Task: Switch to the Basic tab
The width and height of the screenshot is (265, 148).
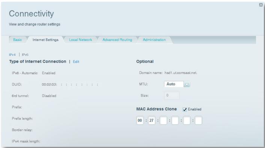Action: click(17, 40)
